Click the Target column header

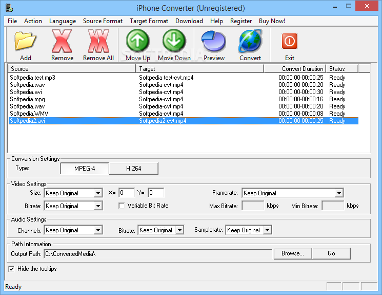200,69
